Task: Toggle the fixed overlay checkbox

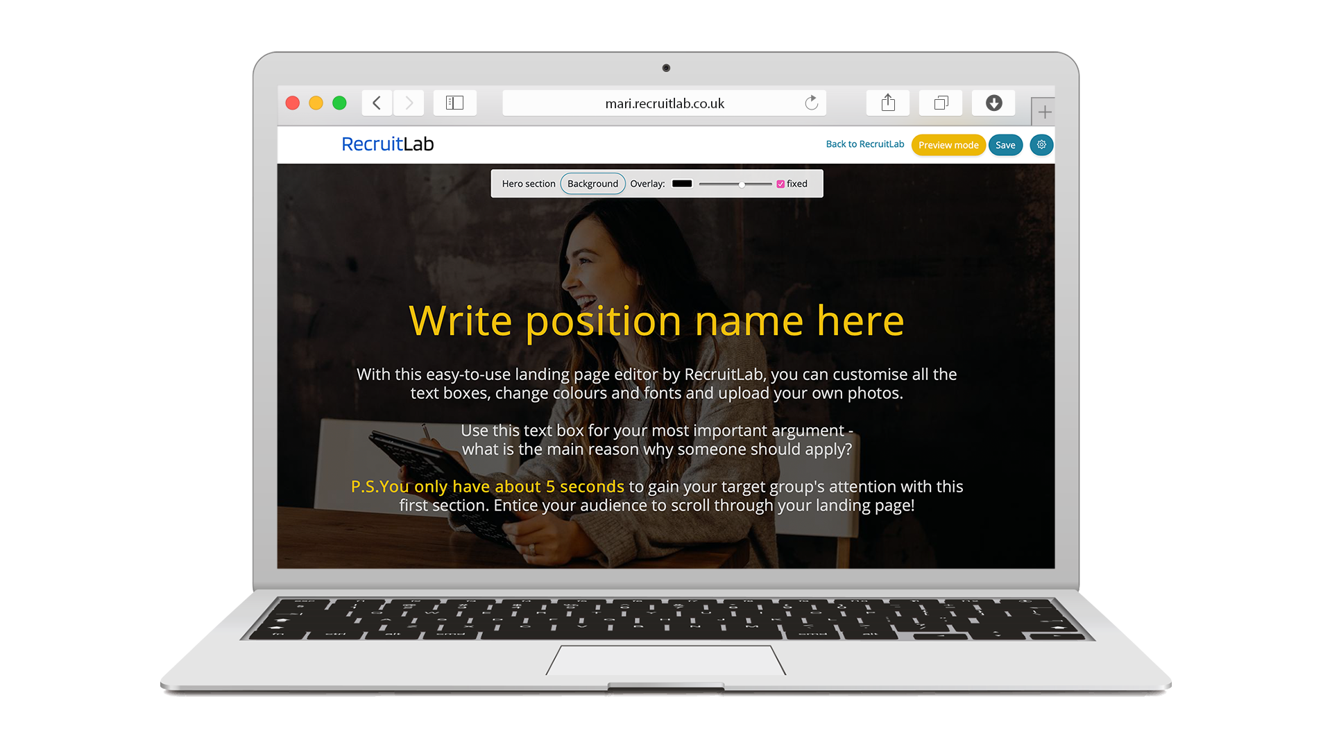Action: [x=780, y=183]
